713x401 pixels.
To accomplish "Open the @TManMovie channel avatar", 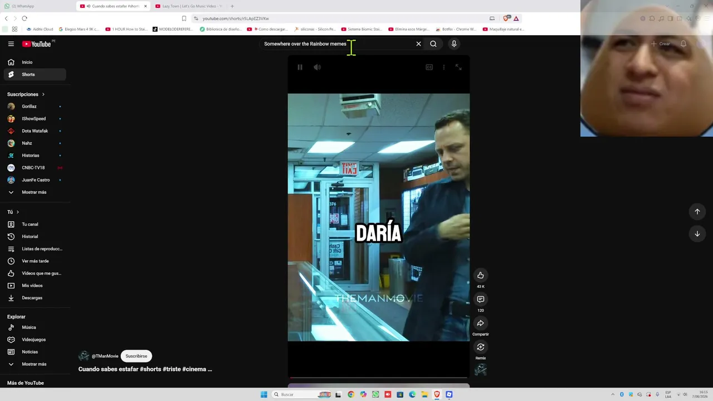I will (x=84, y=356).
